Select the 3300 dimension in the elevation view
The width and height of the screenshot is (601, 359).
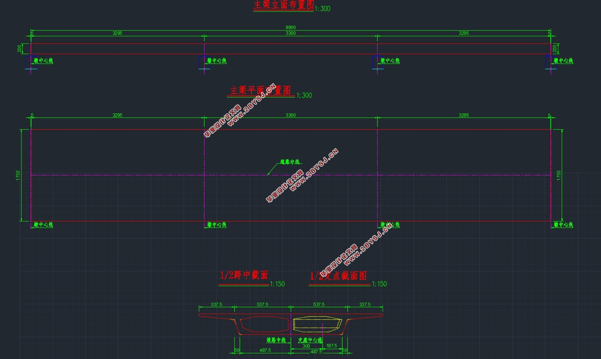tap(291, 33)
